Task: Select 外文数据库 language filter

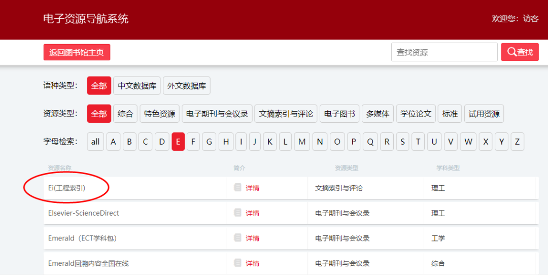Action: pos(187,86)
